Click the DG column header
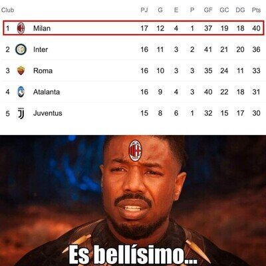This screenshot has width=266, height=266. pyautogui.click(x=240, y=10)
